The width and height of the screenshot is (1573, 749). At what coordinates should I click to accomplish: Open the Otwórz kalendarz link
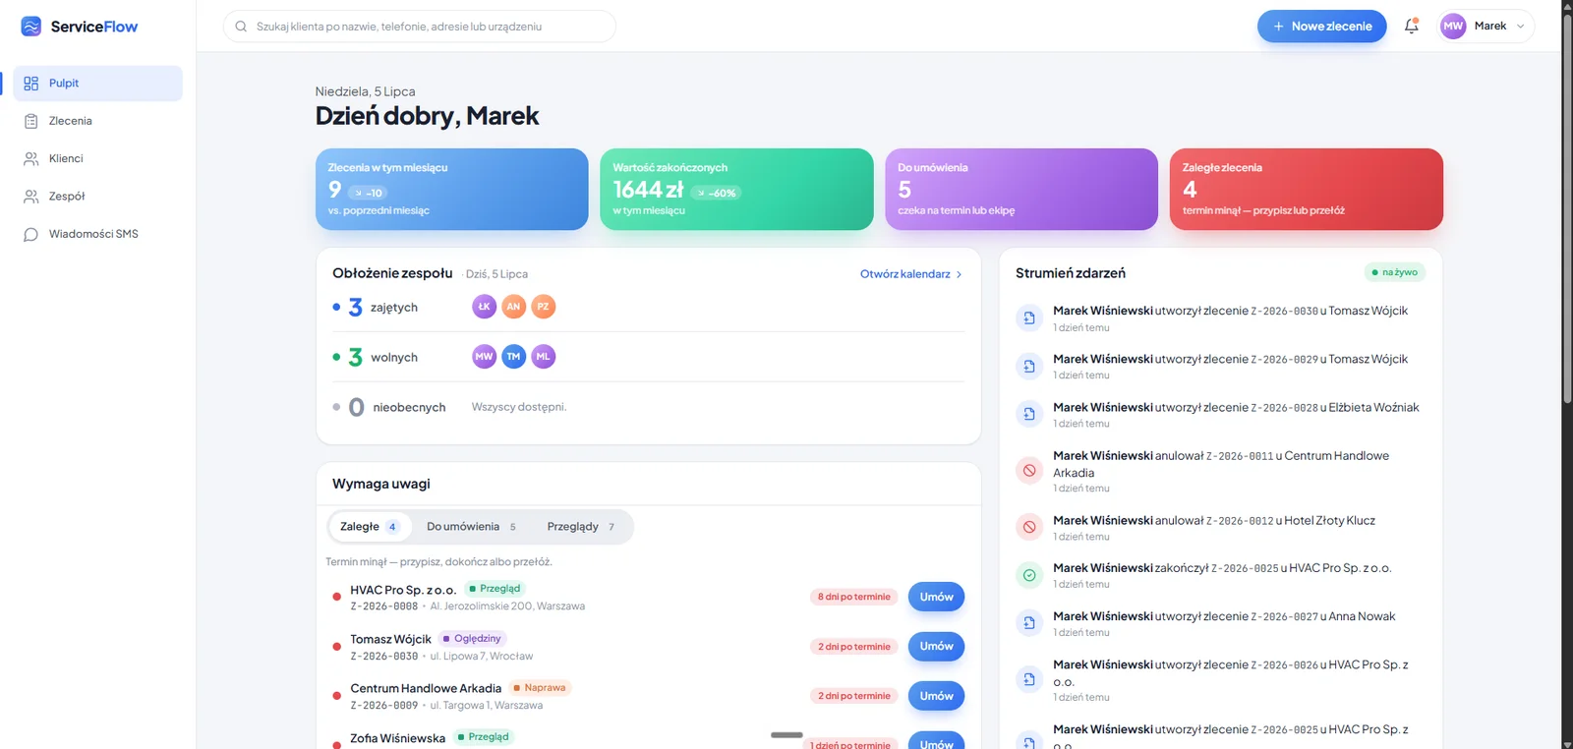(911, 274)
